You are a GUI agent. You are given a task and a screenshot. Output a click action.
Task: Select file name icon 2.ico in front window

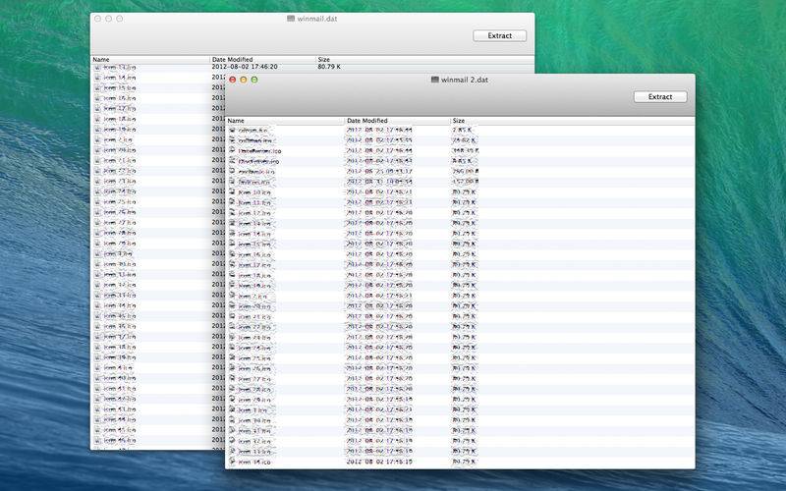click(x=253, y=297)
